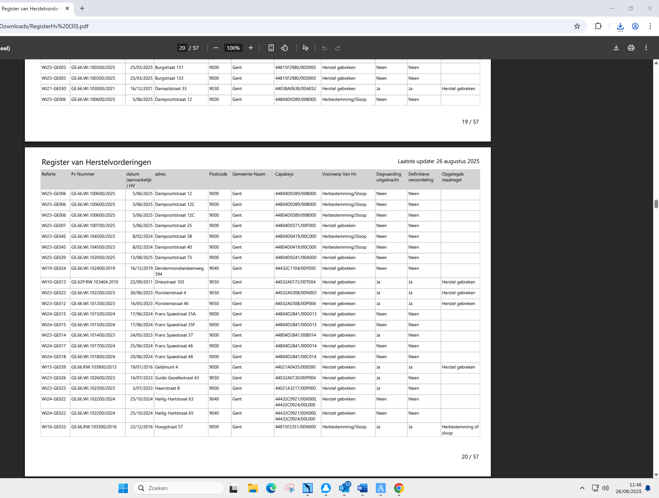Image resolution: width=659 pixels, height=498 pixels.
Task: Open a new browser tab
Action: tap(82, 8)
